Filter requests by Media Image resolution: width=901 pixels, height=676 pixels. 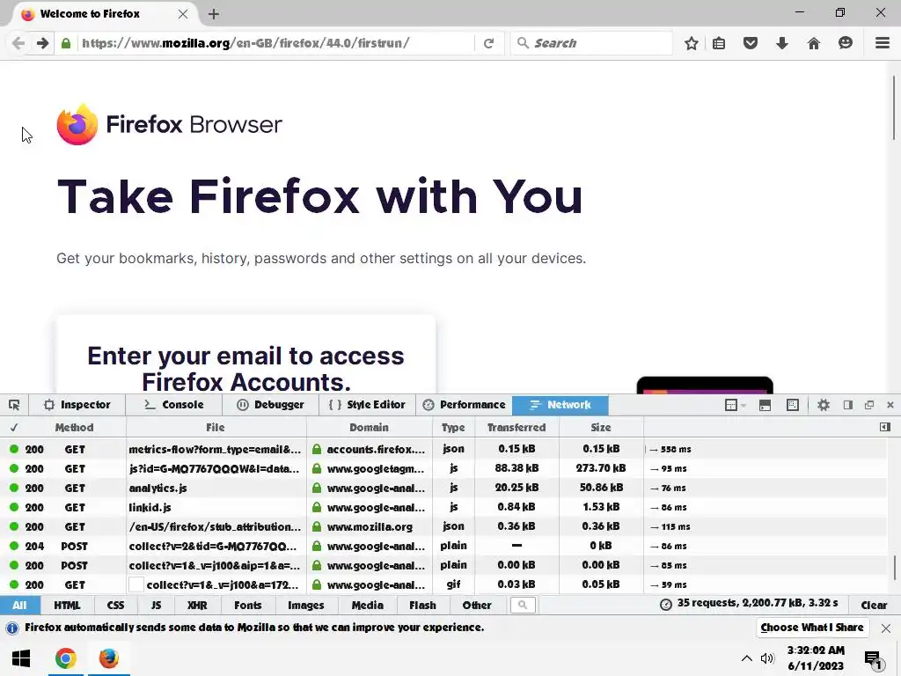coord(367,606)
